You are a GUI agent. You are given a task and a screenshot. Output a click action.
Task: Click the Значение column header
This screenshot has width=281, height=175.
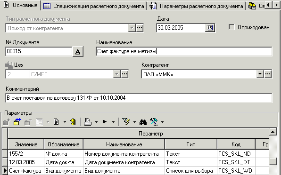26,144
